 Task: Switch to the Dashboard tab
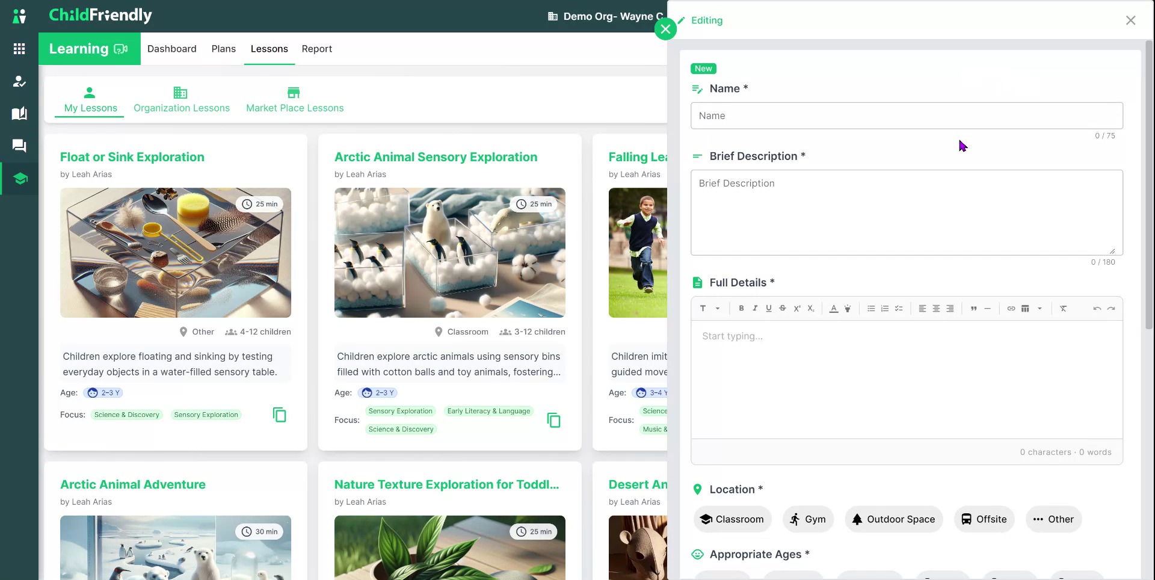tap(172, 49)
